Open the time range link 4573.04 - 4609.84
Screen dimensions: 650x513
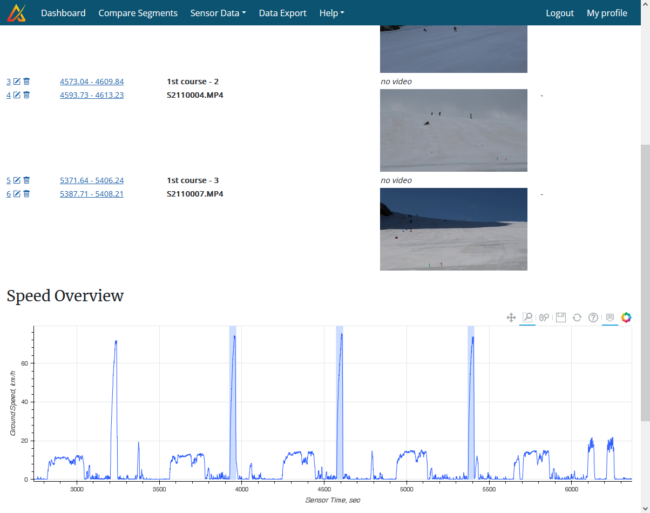[x=92, y=81]
